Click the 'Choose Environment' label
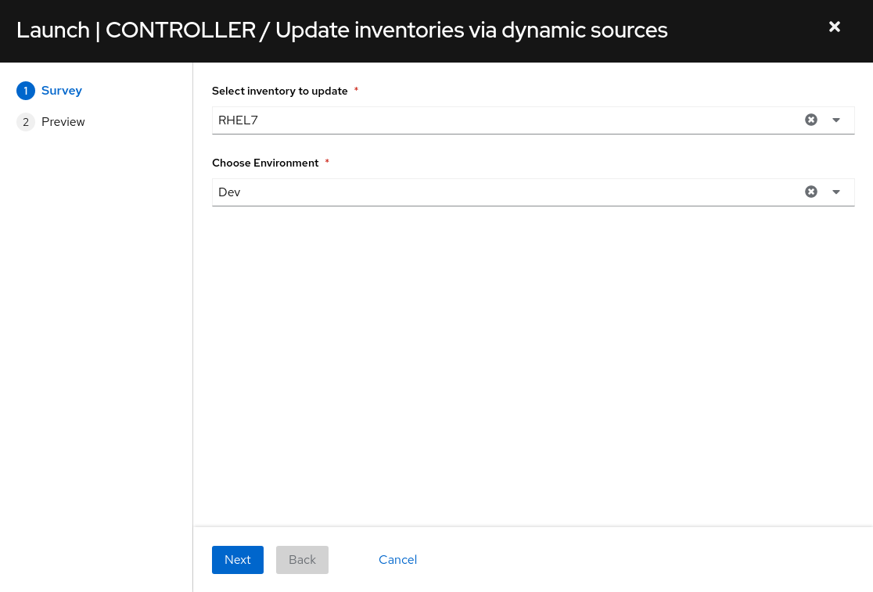The image size is (873, 592). (x=265, y=163)
